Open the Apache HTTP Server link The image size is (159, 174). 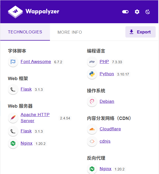click(x=35, y=118)
